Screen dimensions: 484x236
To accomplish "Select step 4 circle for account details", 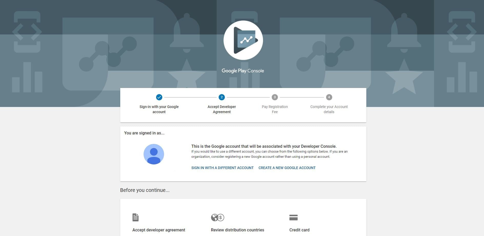I will click(x=329, y=97).
